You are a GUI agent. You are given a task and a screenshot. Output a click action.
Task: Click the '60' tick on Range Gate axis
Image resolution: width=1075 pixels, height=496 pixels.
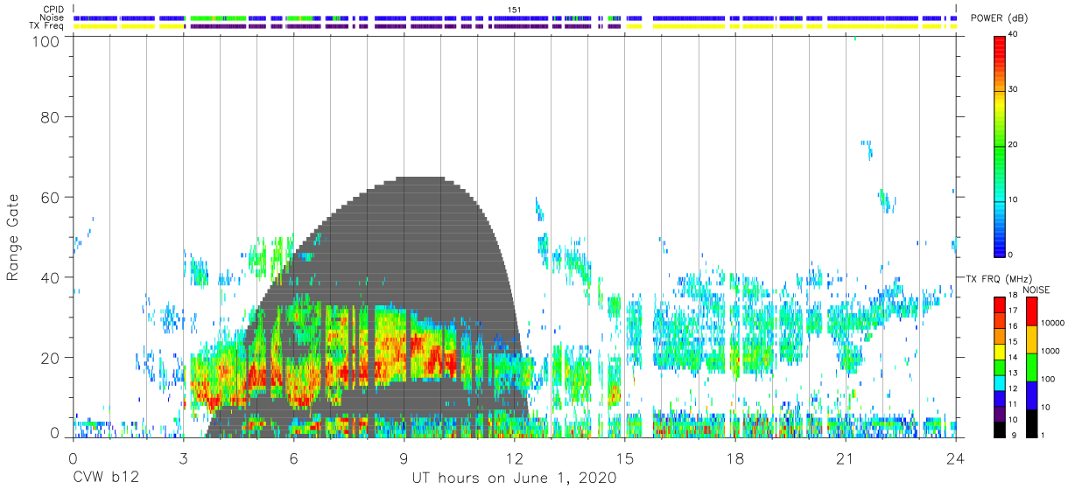tap(49, 197)
